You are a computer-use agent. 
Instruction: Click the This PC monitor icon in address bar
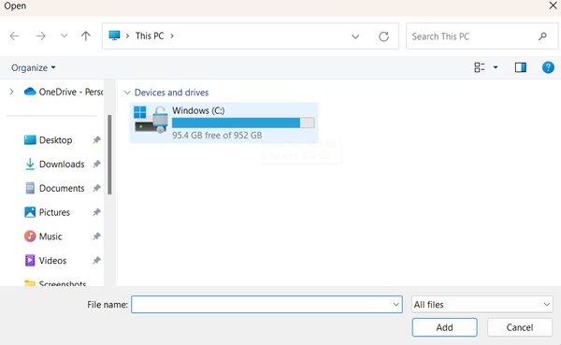114,36
